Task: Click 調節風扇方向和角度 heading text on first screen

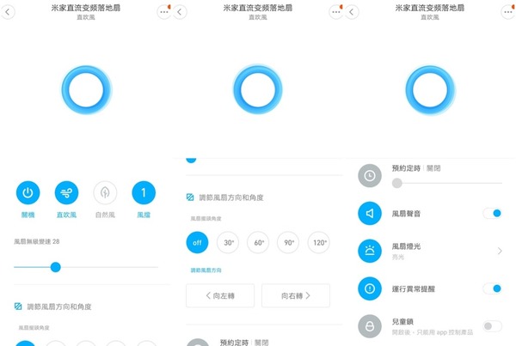Action: pyautogui.click(x=59, y=307)
